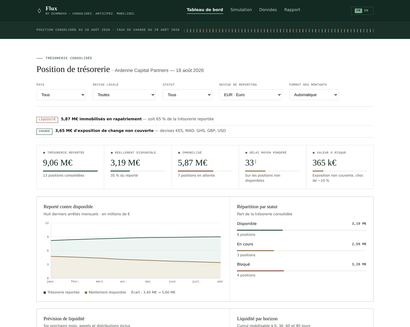Toggle Trésorerie reportée legend swatch

coord(45,292)
